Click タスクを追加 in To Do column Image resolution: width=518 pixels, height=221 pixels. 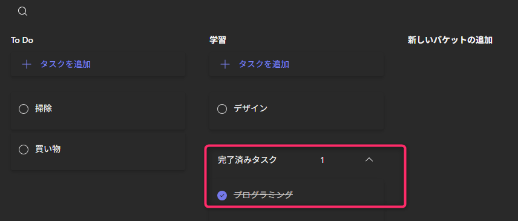65,64
